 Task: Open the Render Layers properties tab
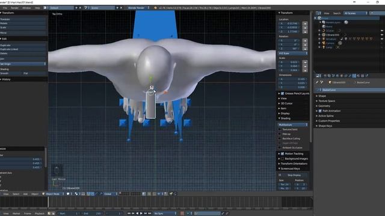click(329, 76)
